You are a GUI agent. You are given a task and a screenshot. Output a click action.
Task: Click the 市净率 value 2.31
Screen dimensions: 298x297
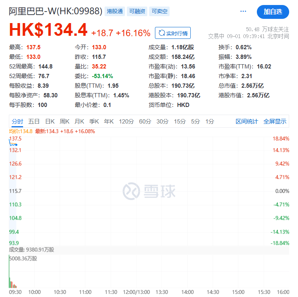pos(247,76)
